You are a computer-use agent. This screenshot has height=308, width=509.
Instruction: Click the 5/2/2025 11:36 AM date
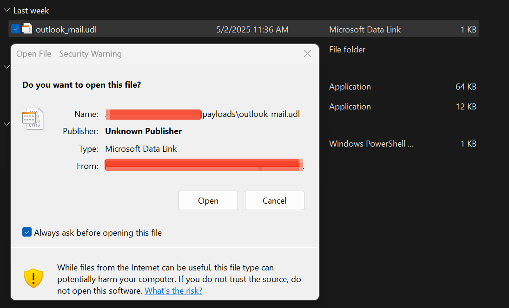252,30
